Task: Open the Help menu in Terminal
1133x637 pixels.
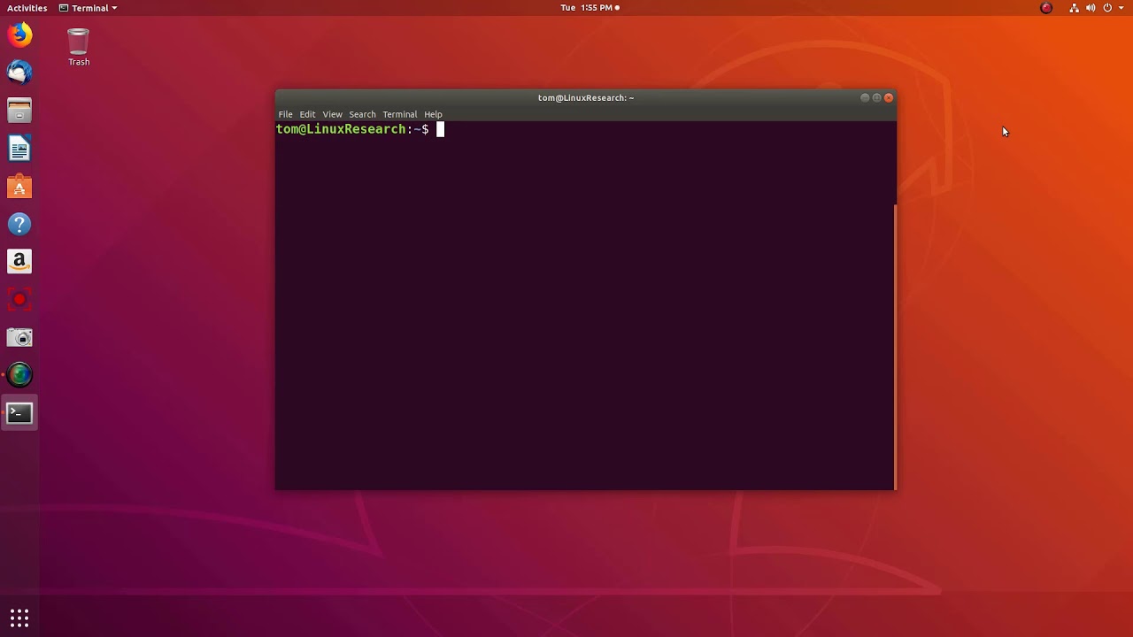Action: pyautogui.click(x=433, y=114)
